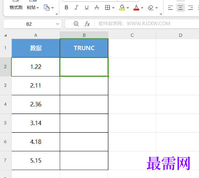Select center alignment
The image size is (199, 178).
(x=180, y=7)
